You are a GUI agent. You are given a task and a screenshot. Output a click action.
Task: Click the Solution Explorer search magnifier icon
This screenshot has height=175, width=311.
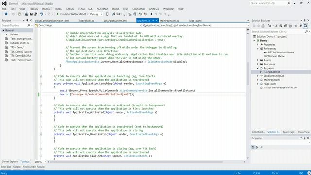coord(306,31)
